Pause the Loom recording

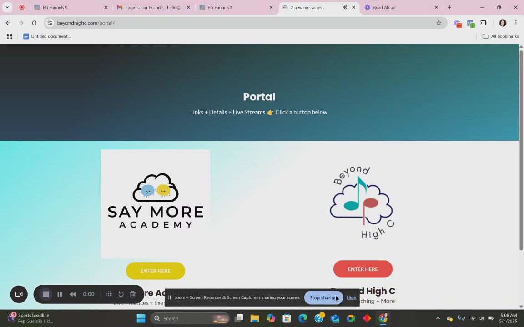[x=60, y=294]
